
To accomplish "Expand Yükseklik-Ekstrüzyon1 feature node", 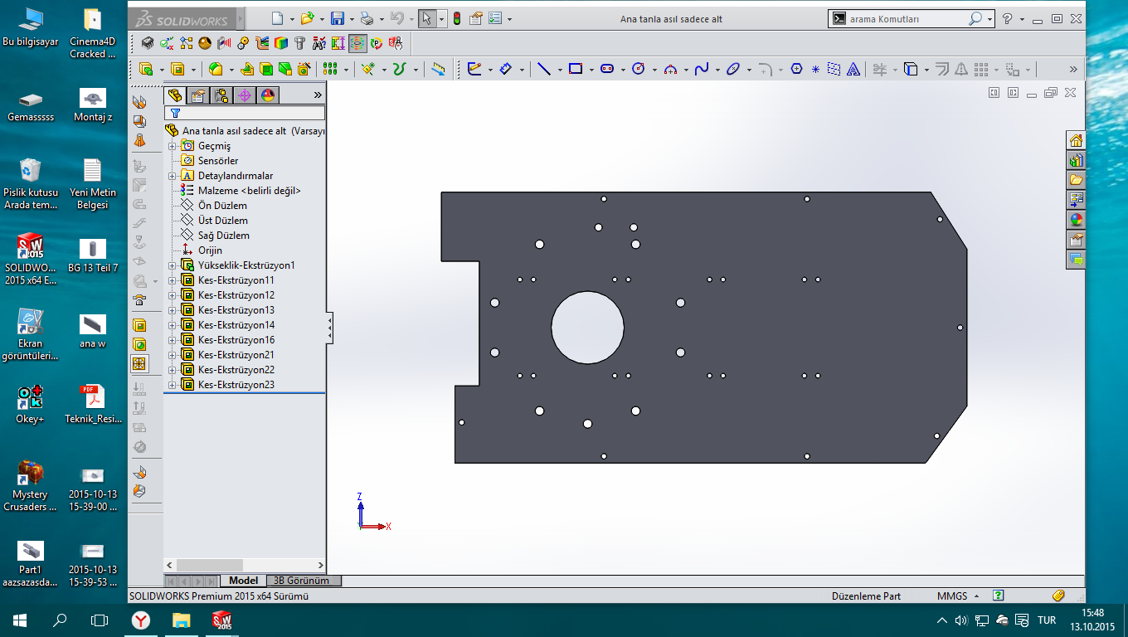I will tap(173, 265).
